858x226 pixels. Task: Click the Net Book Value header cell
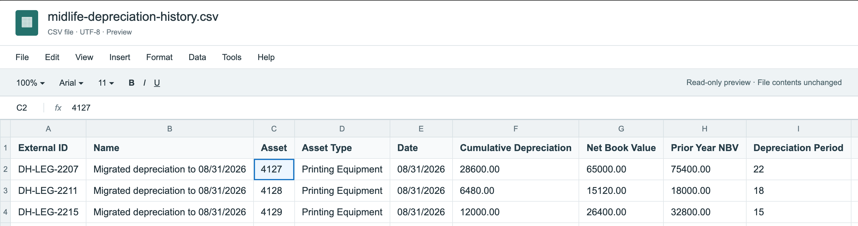621,148
